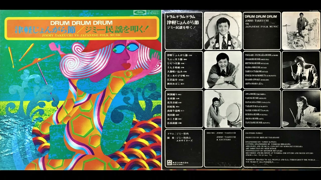The image size is (321, 180).
Task: Click 'AWA-ODORI' track title
Action: 251,94
